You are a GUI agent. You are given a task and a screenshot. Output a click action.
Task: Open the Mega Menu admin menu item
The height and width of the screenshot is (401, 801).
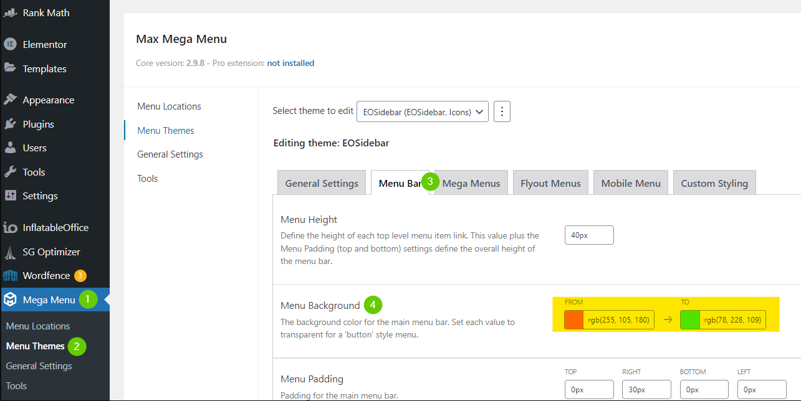point(55,300)
